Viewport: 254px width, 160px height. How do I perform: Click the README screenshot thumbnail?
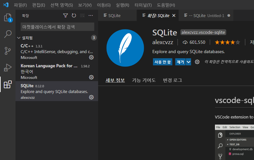[x=234, y=142]
